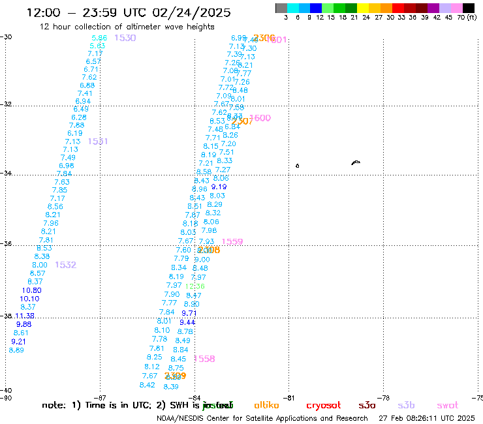Click the "altika" satellite legend label
Screen dimensions: 483x424
tap(266, 405)
